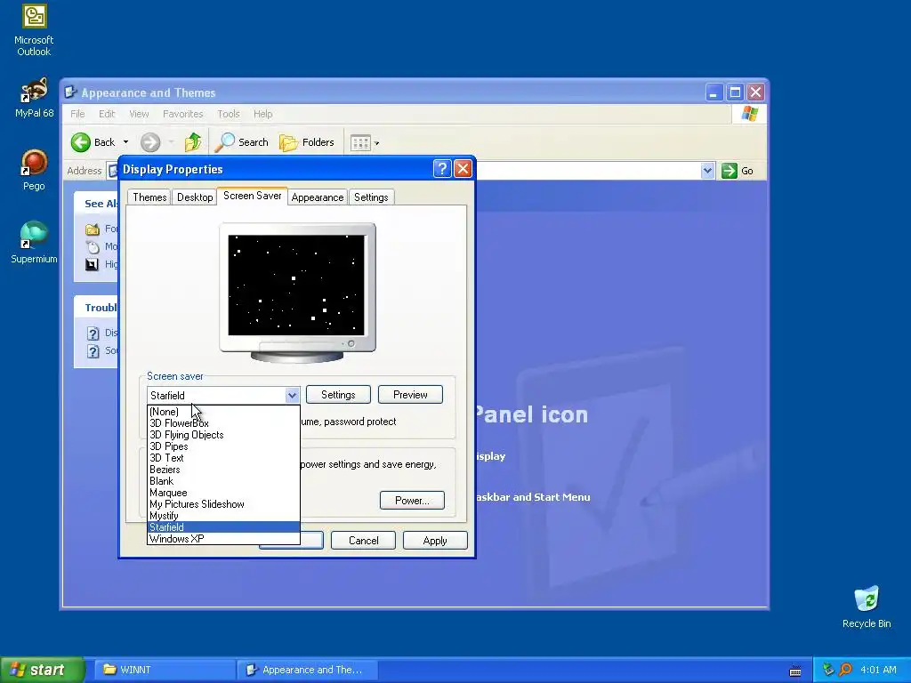
Task: Collapse the Screen saver dropdown arrow
Action: [292, 396]
